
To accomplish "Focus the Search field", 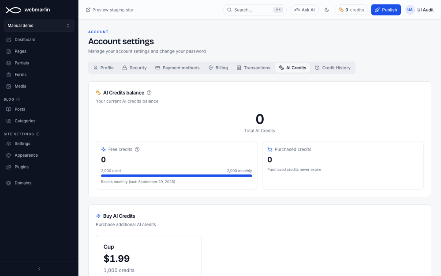I will 254,10.
